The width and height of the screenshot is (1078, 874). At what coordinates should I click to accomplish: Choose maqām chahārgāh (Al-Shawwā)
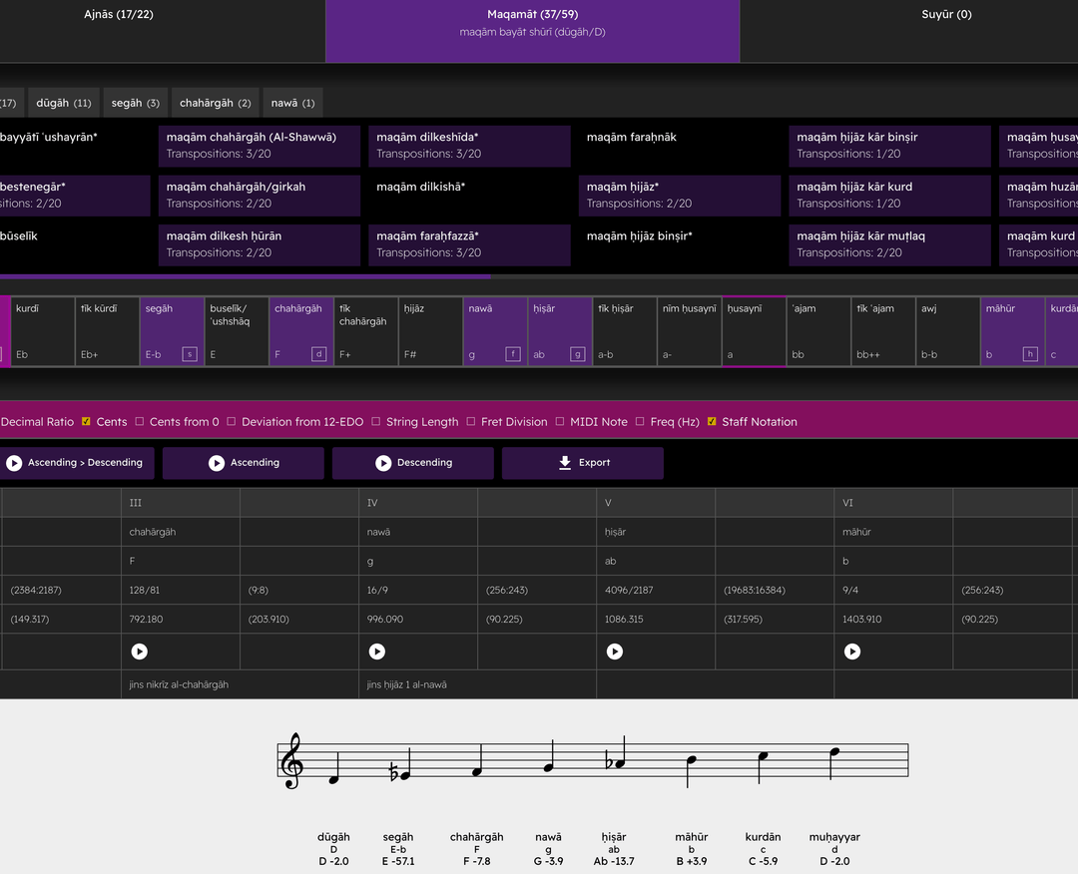coord(259,146)
